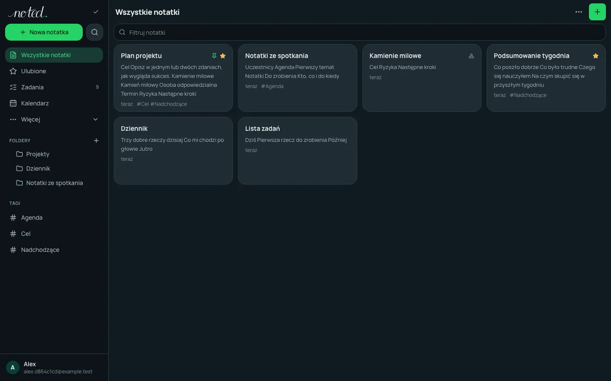
Task: Open Zadania in the sidebar
Action: pyautogui.click(x=54, y=87)
